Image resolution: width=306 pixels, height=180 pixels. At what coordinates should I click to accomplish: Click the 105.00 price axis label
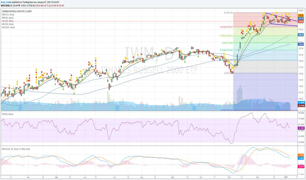click(301, 99)
